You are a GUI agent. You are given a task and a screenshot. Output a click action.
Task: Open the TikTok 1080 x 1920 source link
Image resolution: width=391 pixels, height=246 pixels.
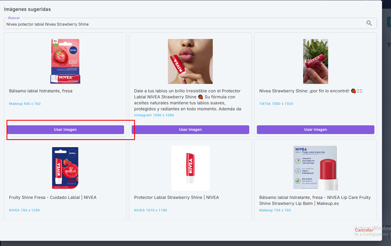pos(276,104)
